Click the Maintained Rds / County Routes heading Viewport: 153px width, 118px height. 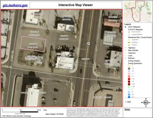(x=140, y=37)
